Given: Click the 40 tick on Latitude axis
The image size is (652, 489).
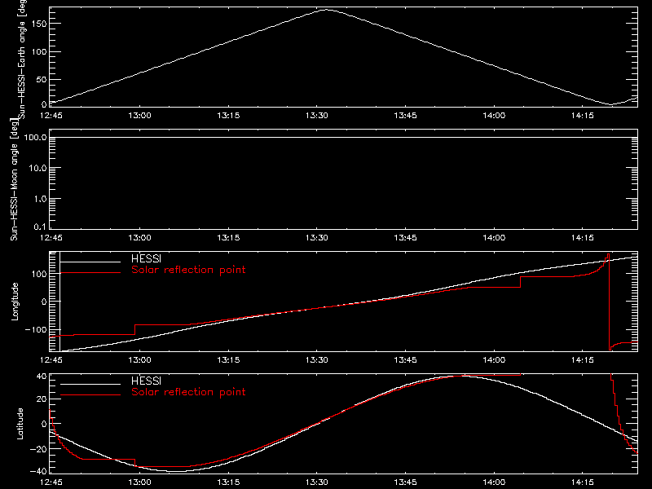Looking at the screenshot, I should click(x=42, y=377).
